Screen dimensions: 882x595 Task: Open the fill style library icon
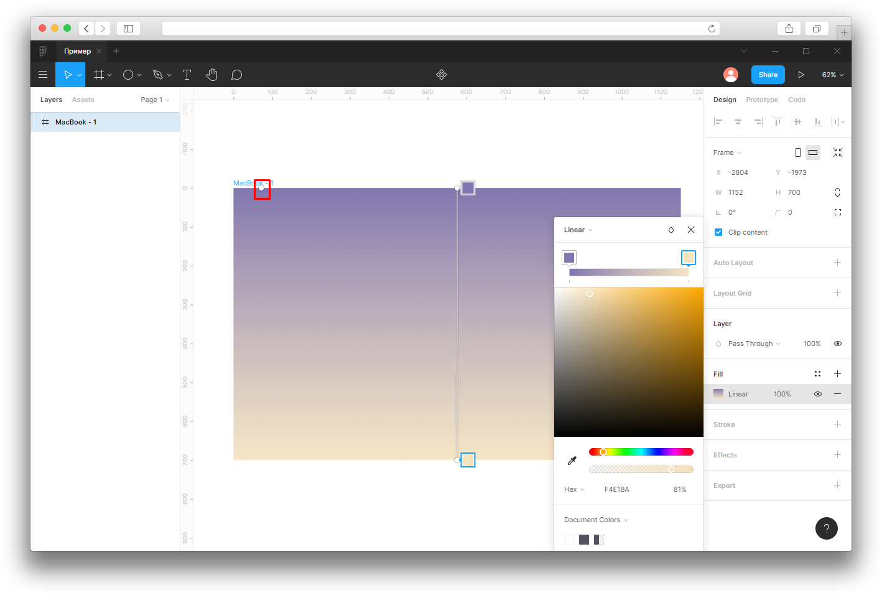[x=818, y=374]
